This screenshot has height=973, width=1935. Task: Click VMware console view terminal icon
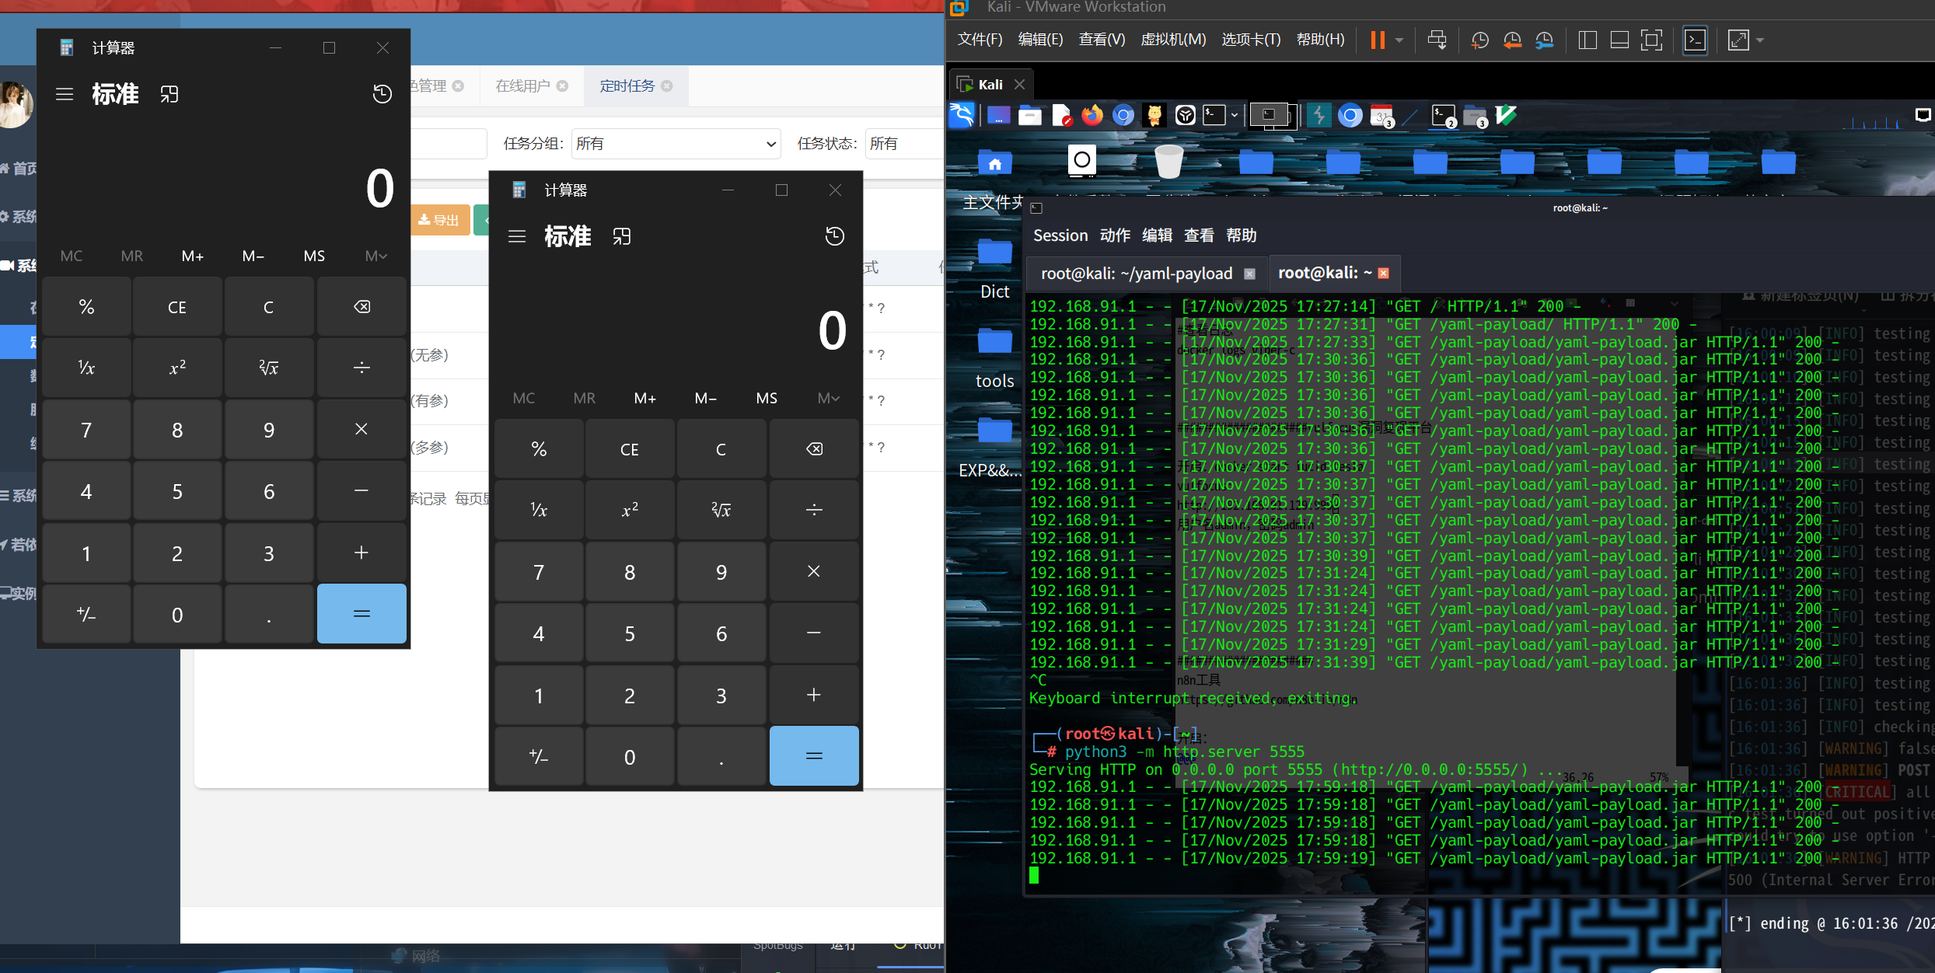[x=1695, y=40]
